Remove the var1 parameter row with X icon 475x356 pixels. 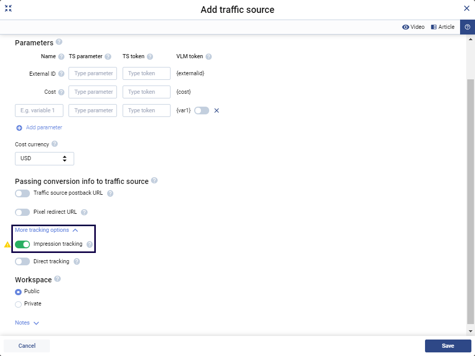pyautogui.click(x=216, y=110)
